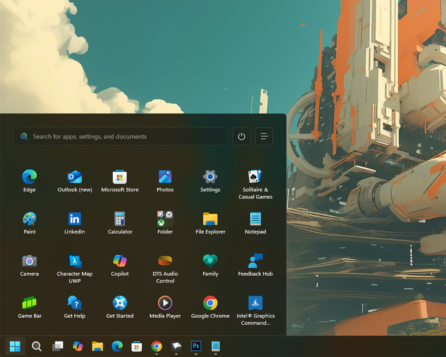
Task: Open Settings gear app
Action: tap(210, 181)
